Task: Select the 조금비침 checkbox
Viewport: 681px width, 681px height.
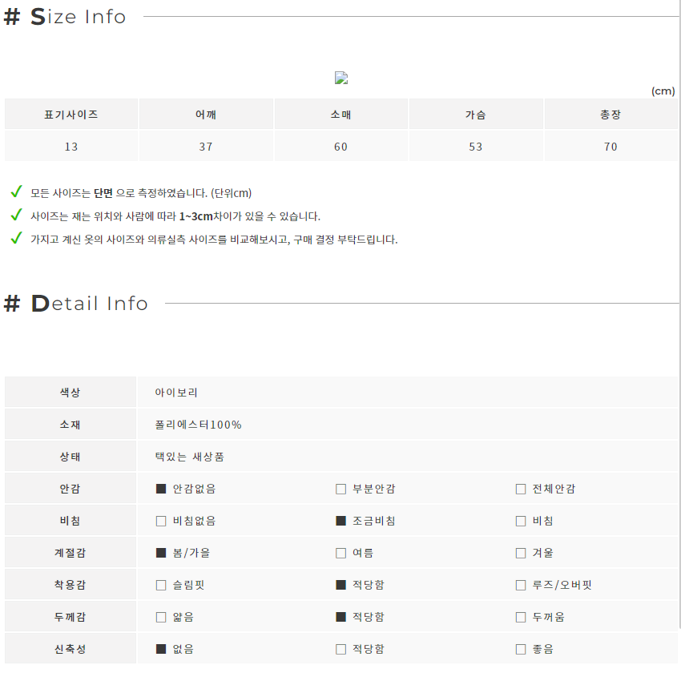Action: [x=341, y=522]
